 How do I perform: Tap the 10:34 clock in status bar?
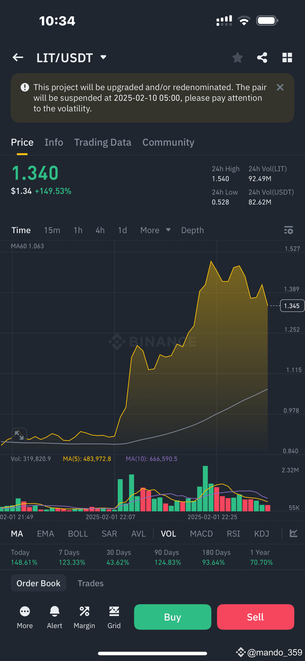[x=57, y=21]
